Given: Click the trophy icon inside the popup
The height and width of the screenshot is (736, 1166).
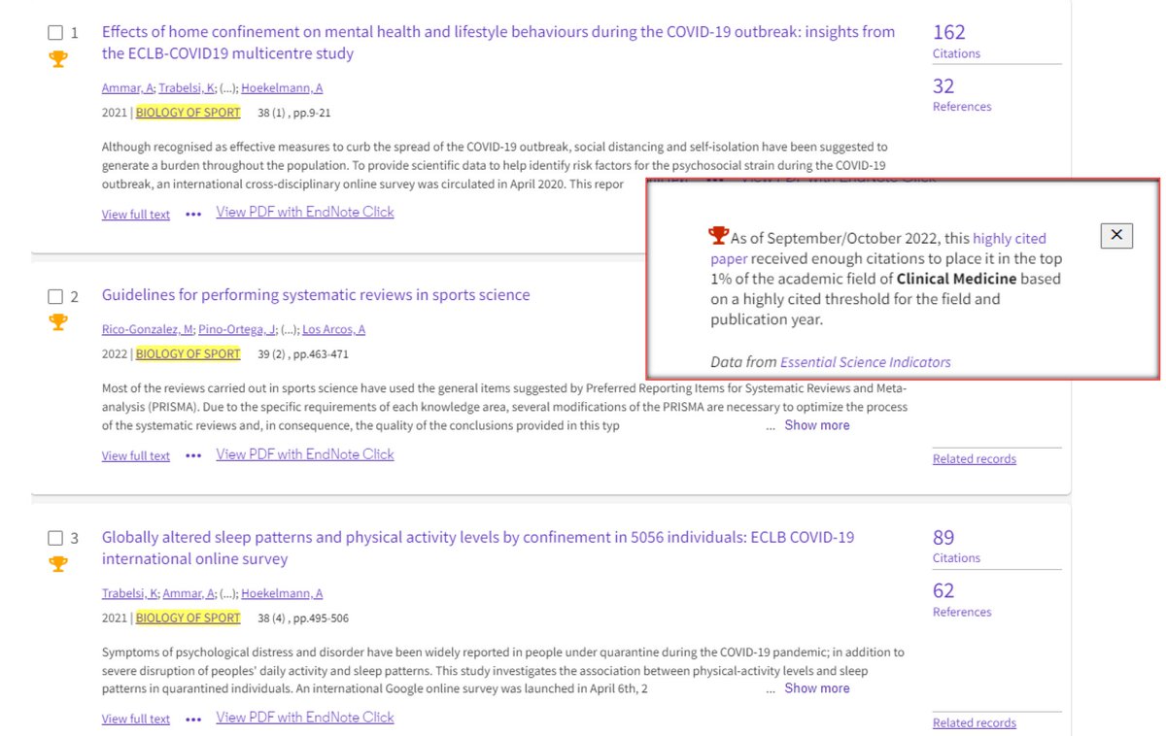Looking at the screenshot, I should point(719,236).
